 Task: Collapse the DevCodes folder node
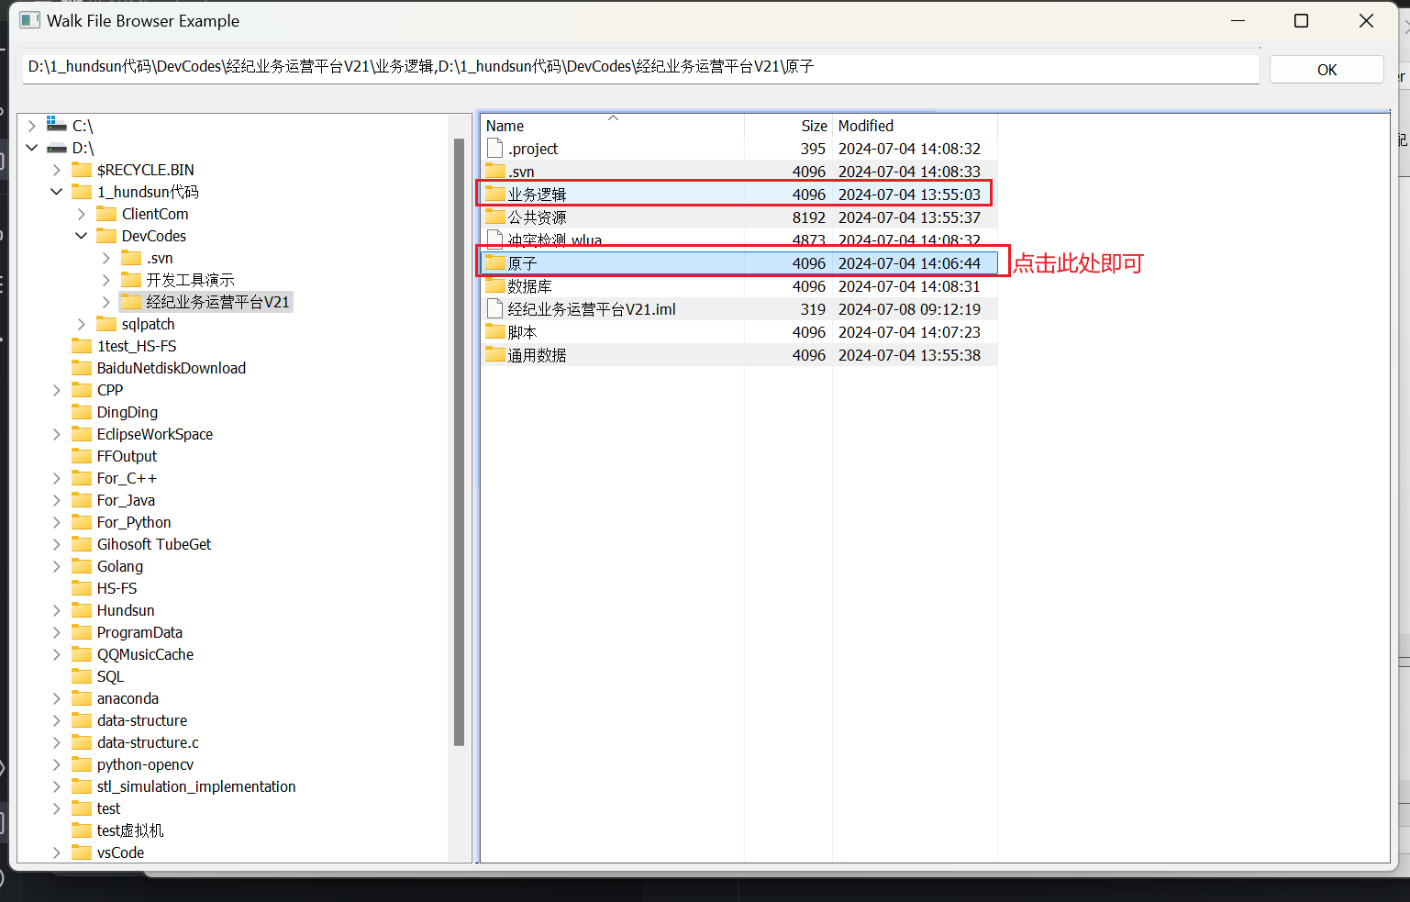click(82, 236)
